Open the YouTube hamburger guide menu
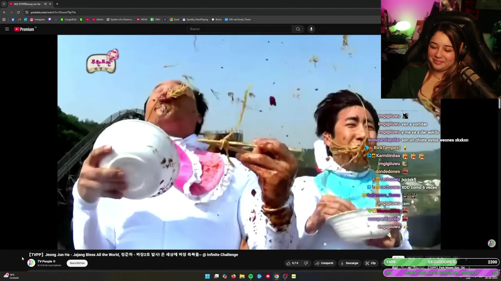Image resolution: width=501 pixels, height=281 pixels. (x=7, y=29)
